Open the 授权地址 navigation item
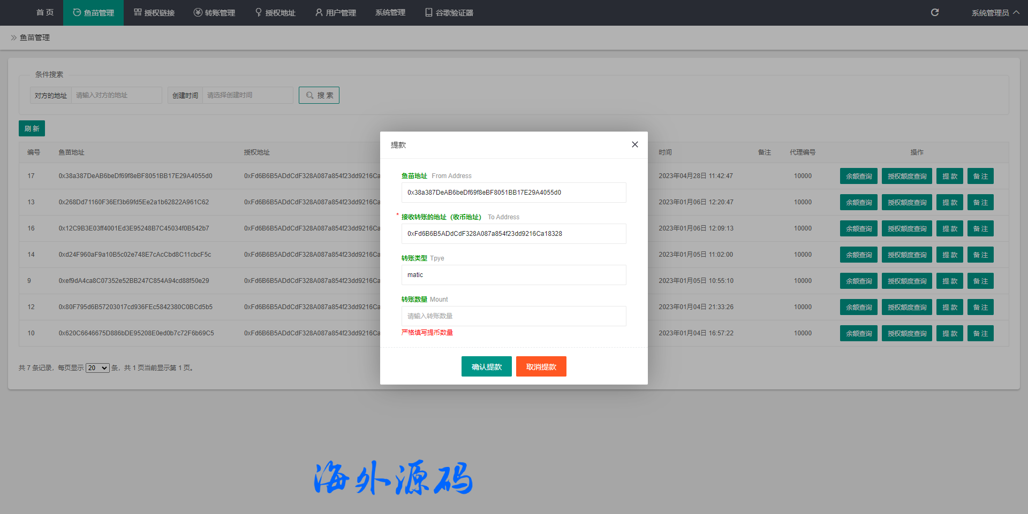The width and height of the screenshot is (1028, 514). coord(275,13)
